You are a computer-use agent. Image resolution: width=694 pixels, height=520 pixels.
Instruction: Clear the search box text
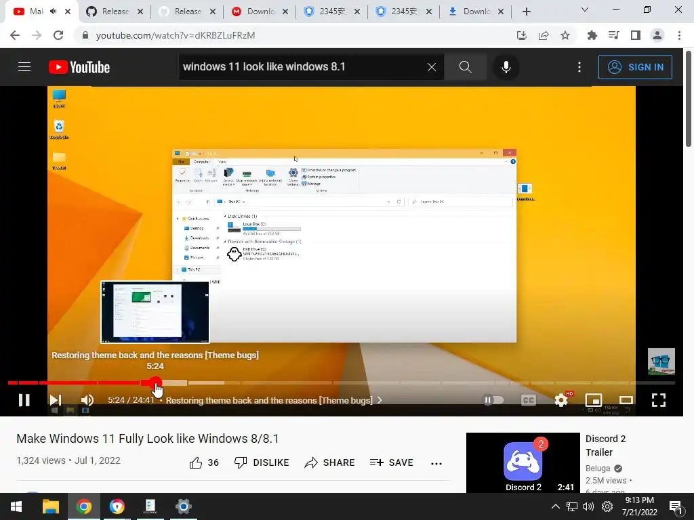click(432, 67)
